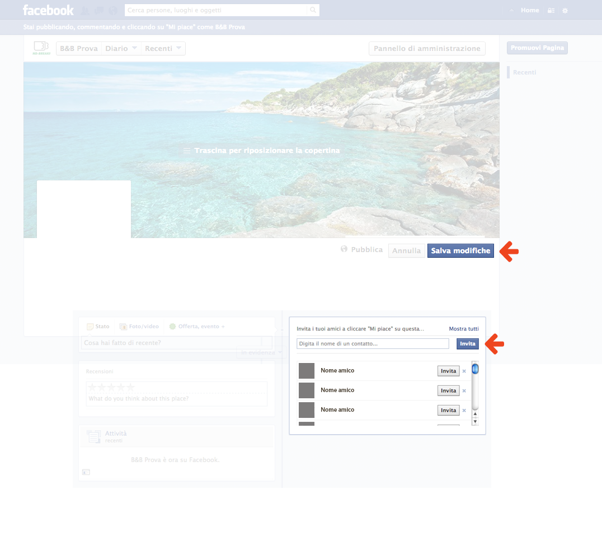Open the In evidenza dropdown
This screenshot has width=602, height=540.
261,352
